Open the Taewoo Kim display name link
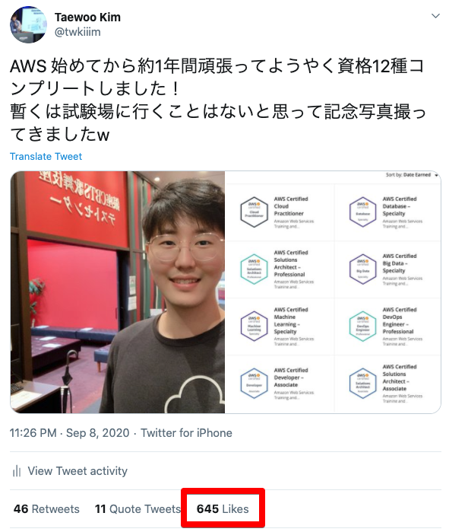449x532 pixels. [87, 17]
